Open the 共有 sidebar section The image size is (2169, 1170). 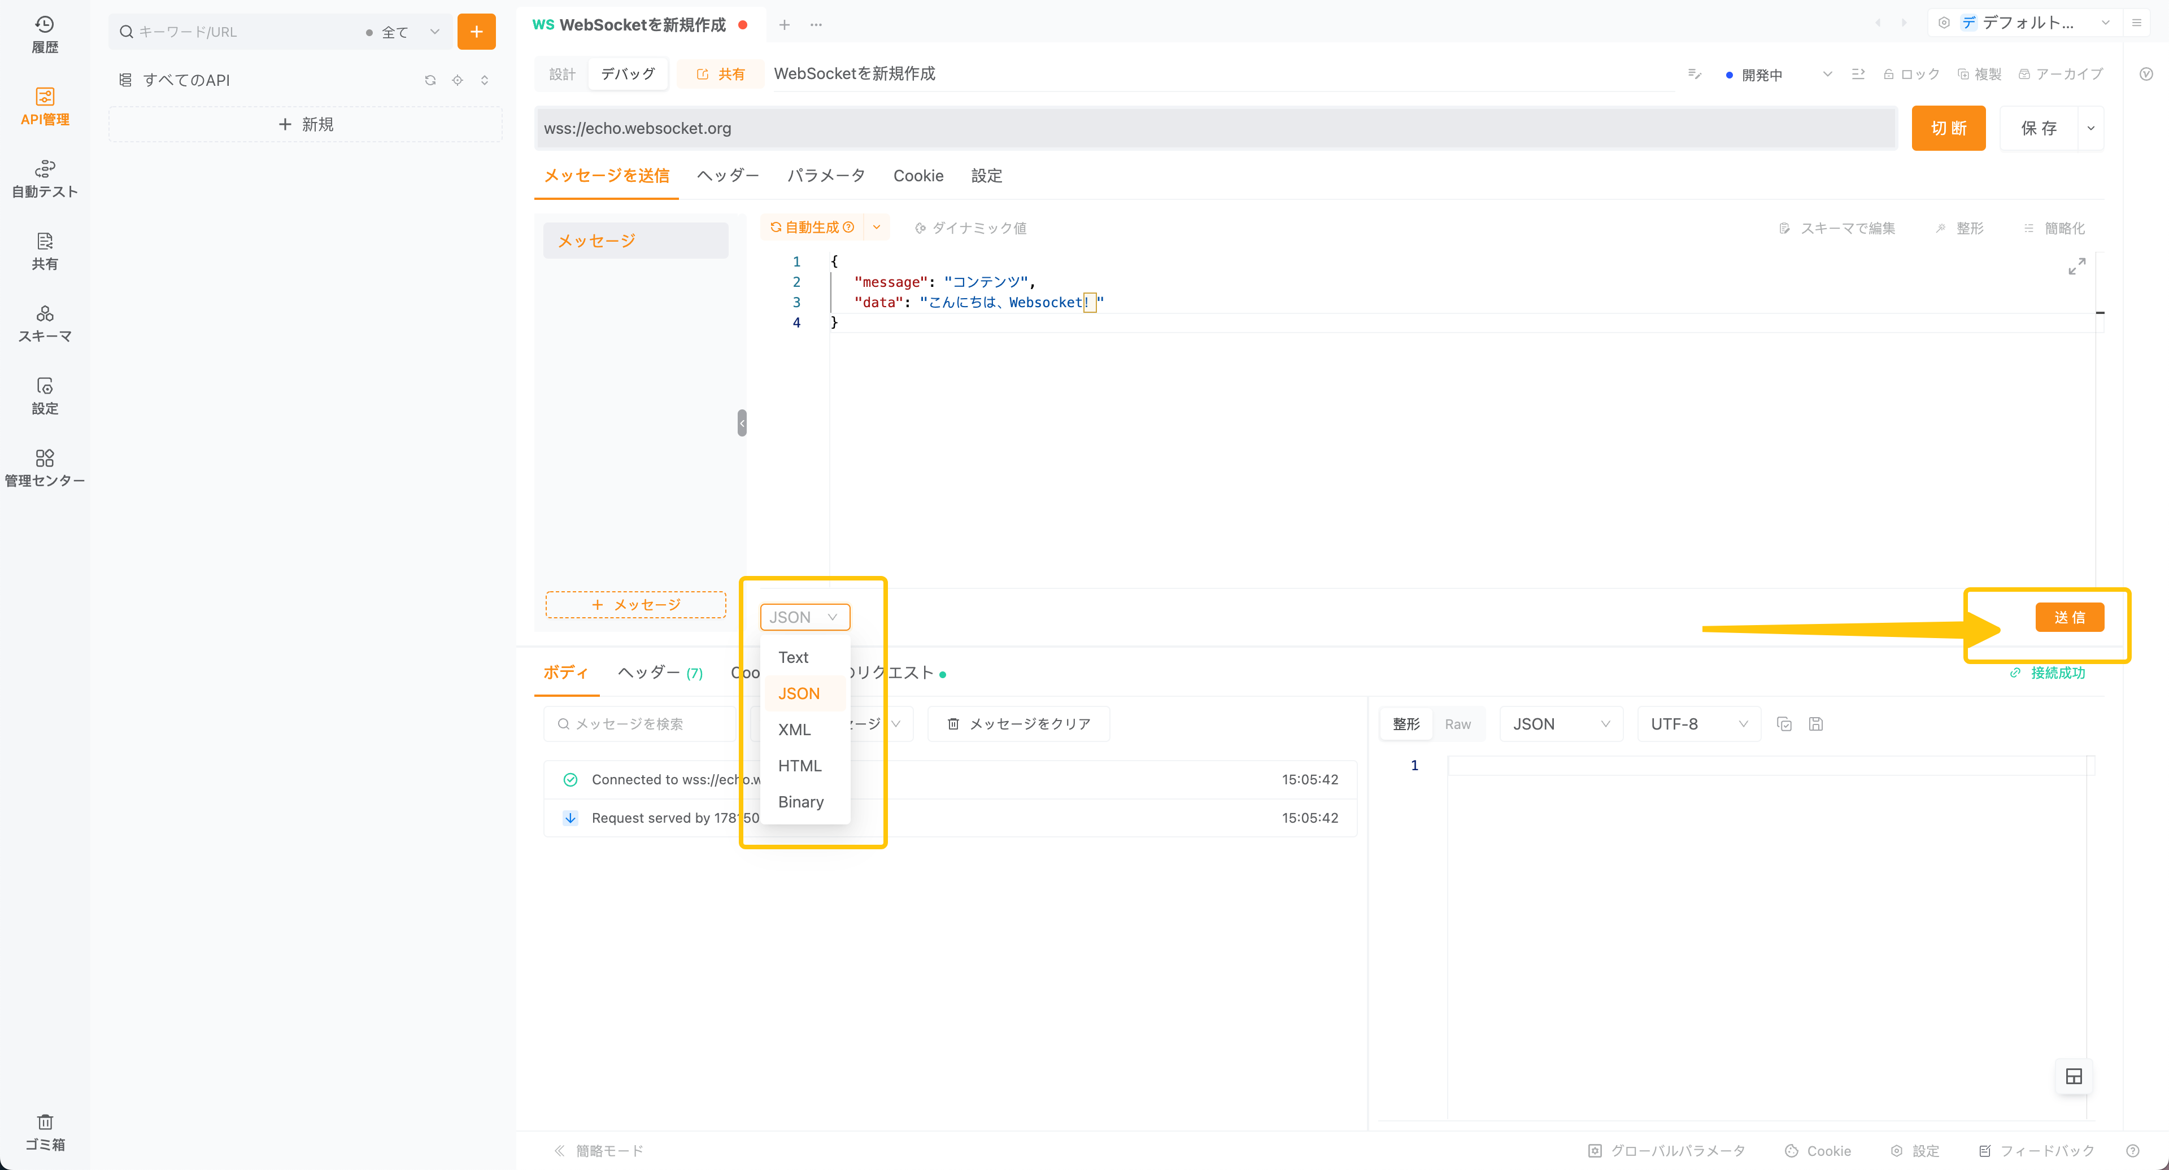click(x=45, y=252)
